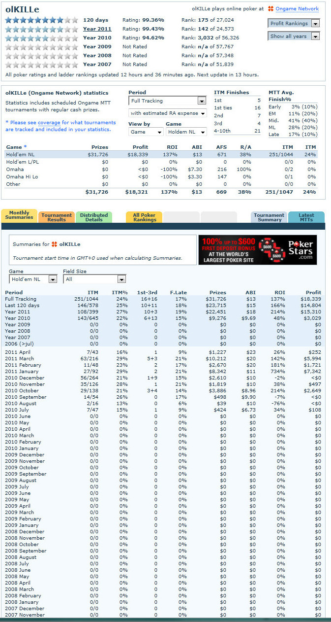This screenshot has width=331, height=622.
Task: Open the Year 2011 ranking link
Action: pyautogui.click(x=97, y=29)
